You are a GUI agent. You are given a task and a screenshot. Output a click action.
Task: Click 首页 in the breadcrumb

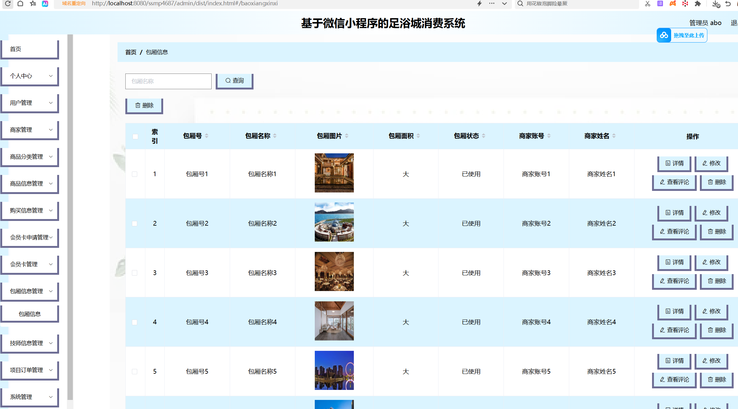(x=131, y=52)
